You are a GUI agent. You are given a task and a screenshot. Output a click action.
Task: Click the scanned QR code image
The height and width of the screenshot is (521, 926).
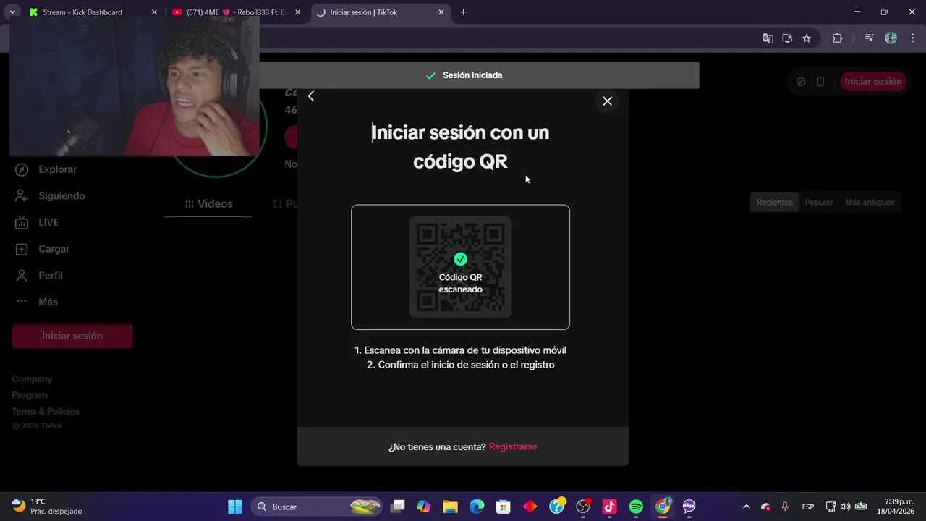[460, 267]
